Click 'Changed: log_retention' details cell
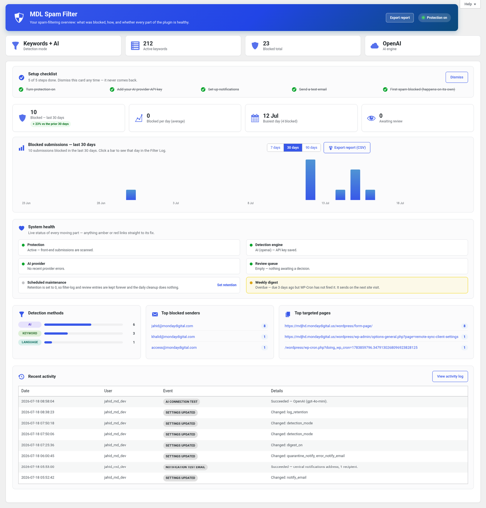 (289, 412)
